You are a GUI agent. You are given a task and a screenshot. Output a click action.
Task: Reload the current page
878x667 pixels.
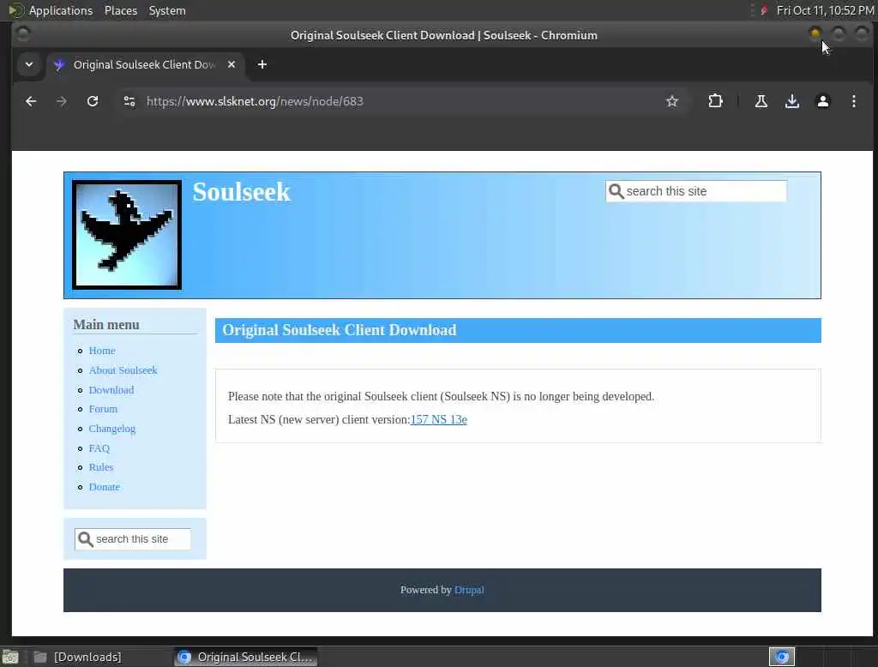coord(93,101)
